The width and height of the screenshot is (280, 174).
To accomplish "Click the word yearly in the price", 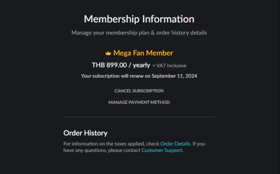I will (141, 65).
